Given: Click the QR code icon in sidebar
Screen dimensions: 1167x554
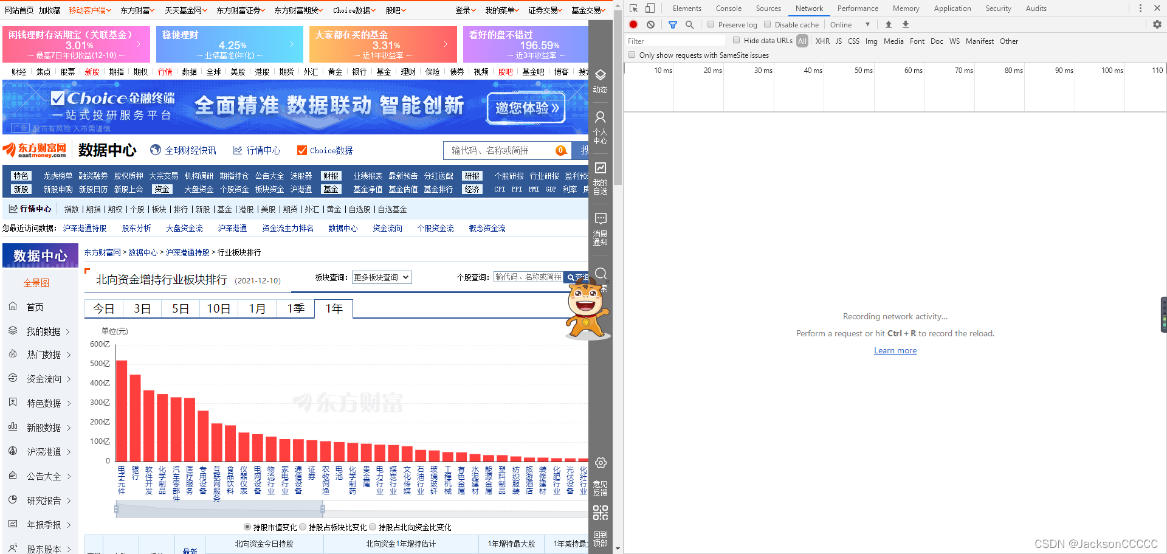Looking at the screenshot, I should click(600, 513).
